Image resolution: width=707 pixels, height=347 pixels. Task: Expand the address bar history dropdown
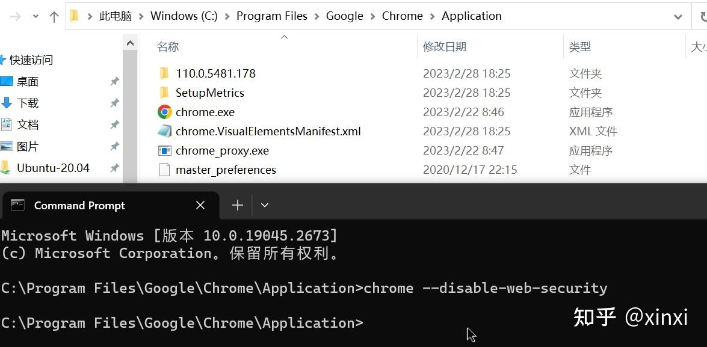(678, 17)
